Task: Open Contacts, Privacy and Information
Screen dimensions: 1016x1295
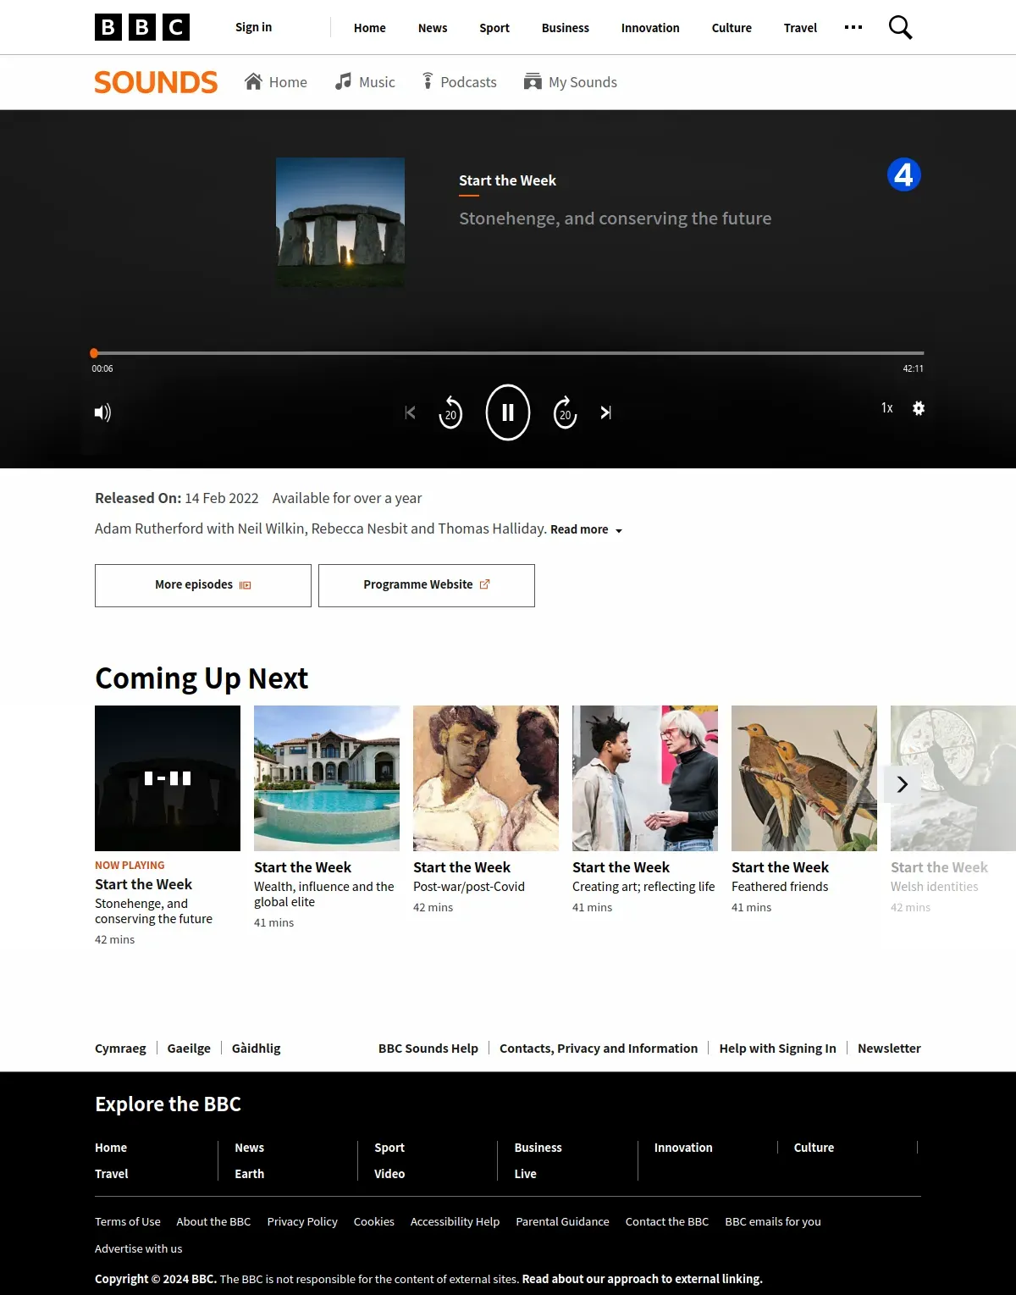Action: click(599, 1049)
